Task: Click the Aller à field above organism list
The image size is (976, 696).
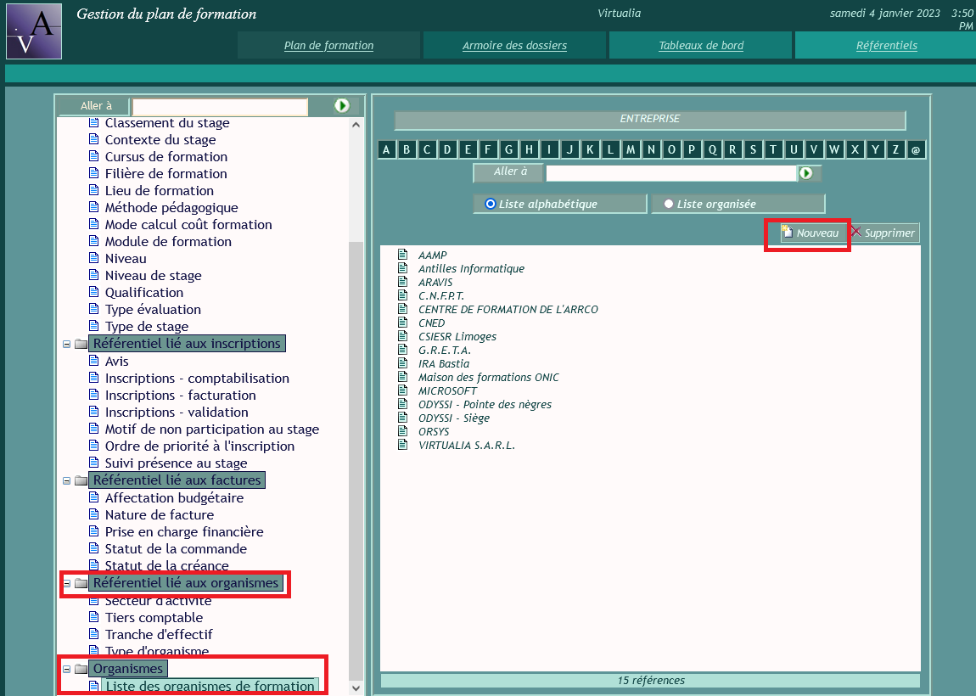Action: (x=670, y=173)
